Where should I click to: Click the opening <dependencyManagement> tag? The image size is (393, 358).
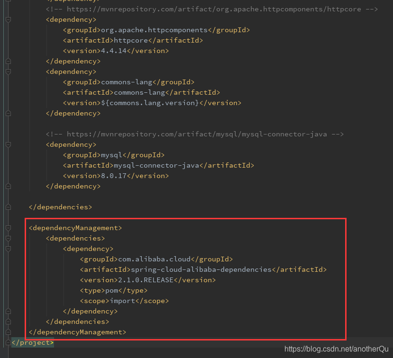75,228
